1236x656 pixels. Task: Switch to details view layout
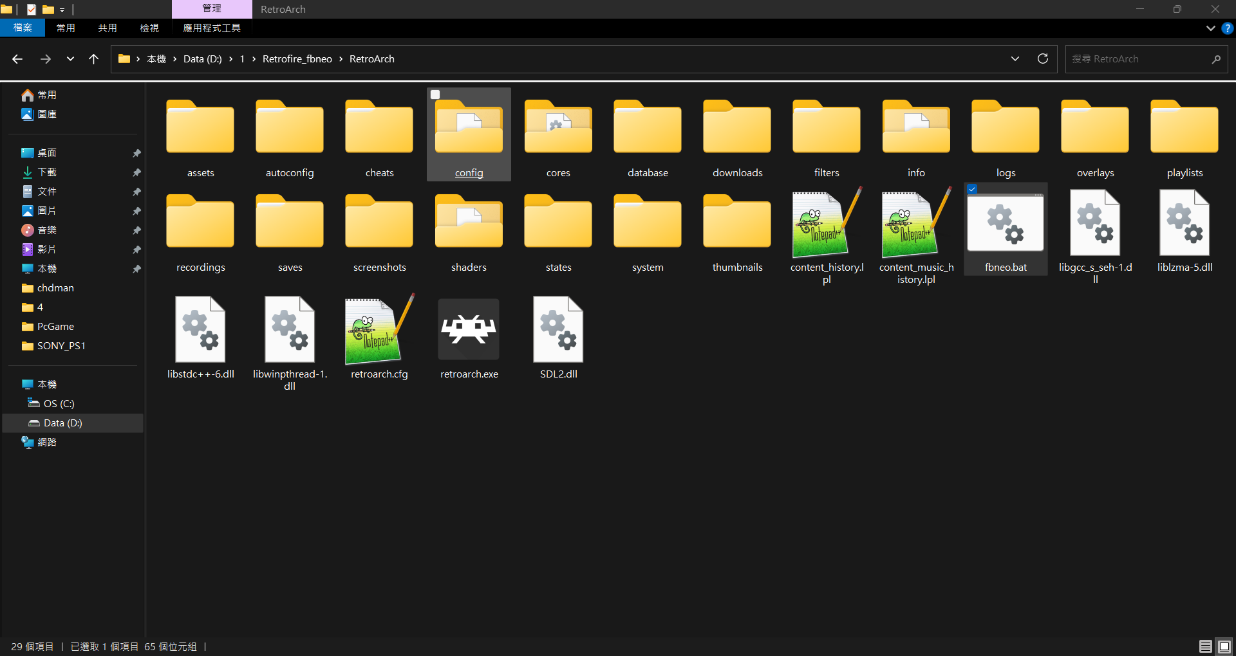point(1206,646)
